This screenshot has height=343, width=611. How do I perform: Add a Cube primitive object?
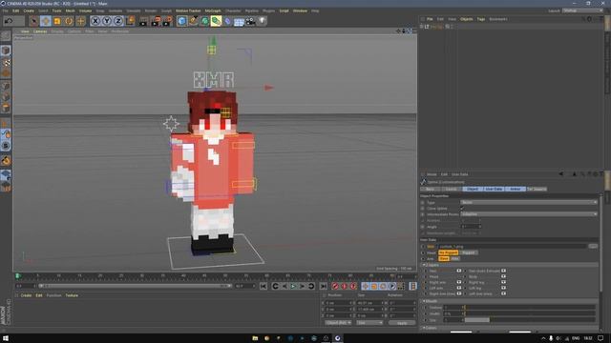tap(182, 21)
